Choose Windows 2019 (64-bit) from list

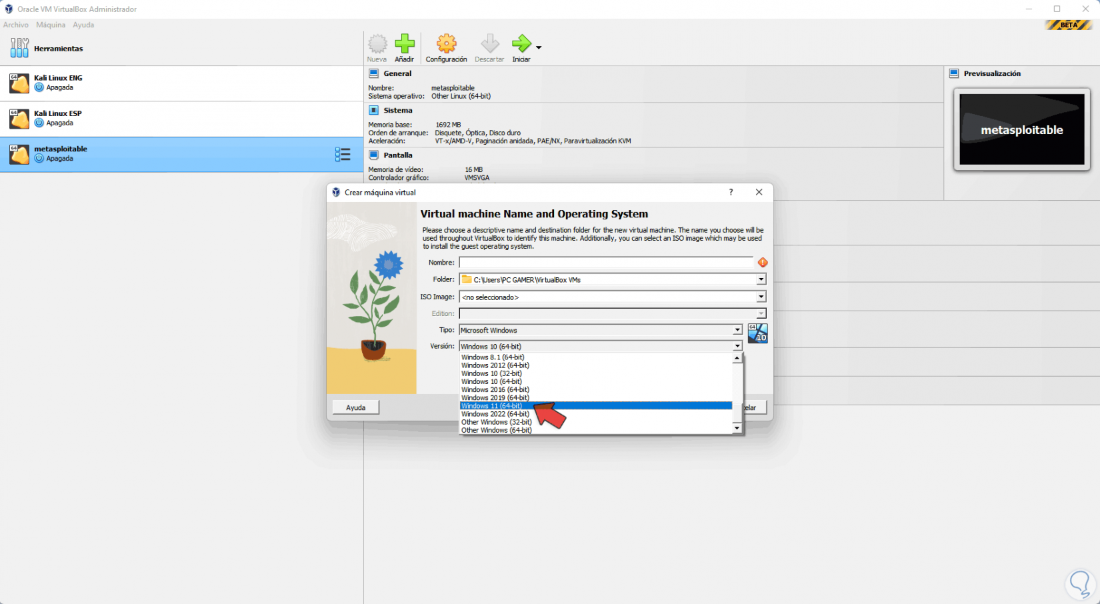coord(596,397)
